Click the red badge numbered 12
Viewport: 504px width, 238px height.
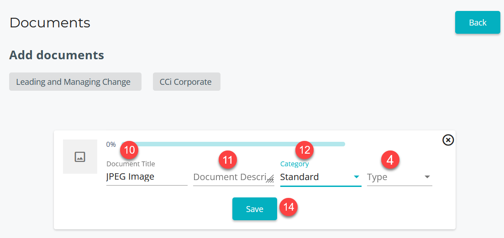(305, 150)
